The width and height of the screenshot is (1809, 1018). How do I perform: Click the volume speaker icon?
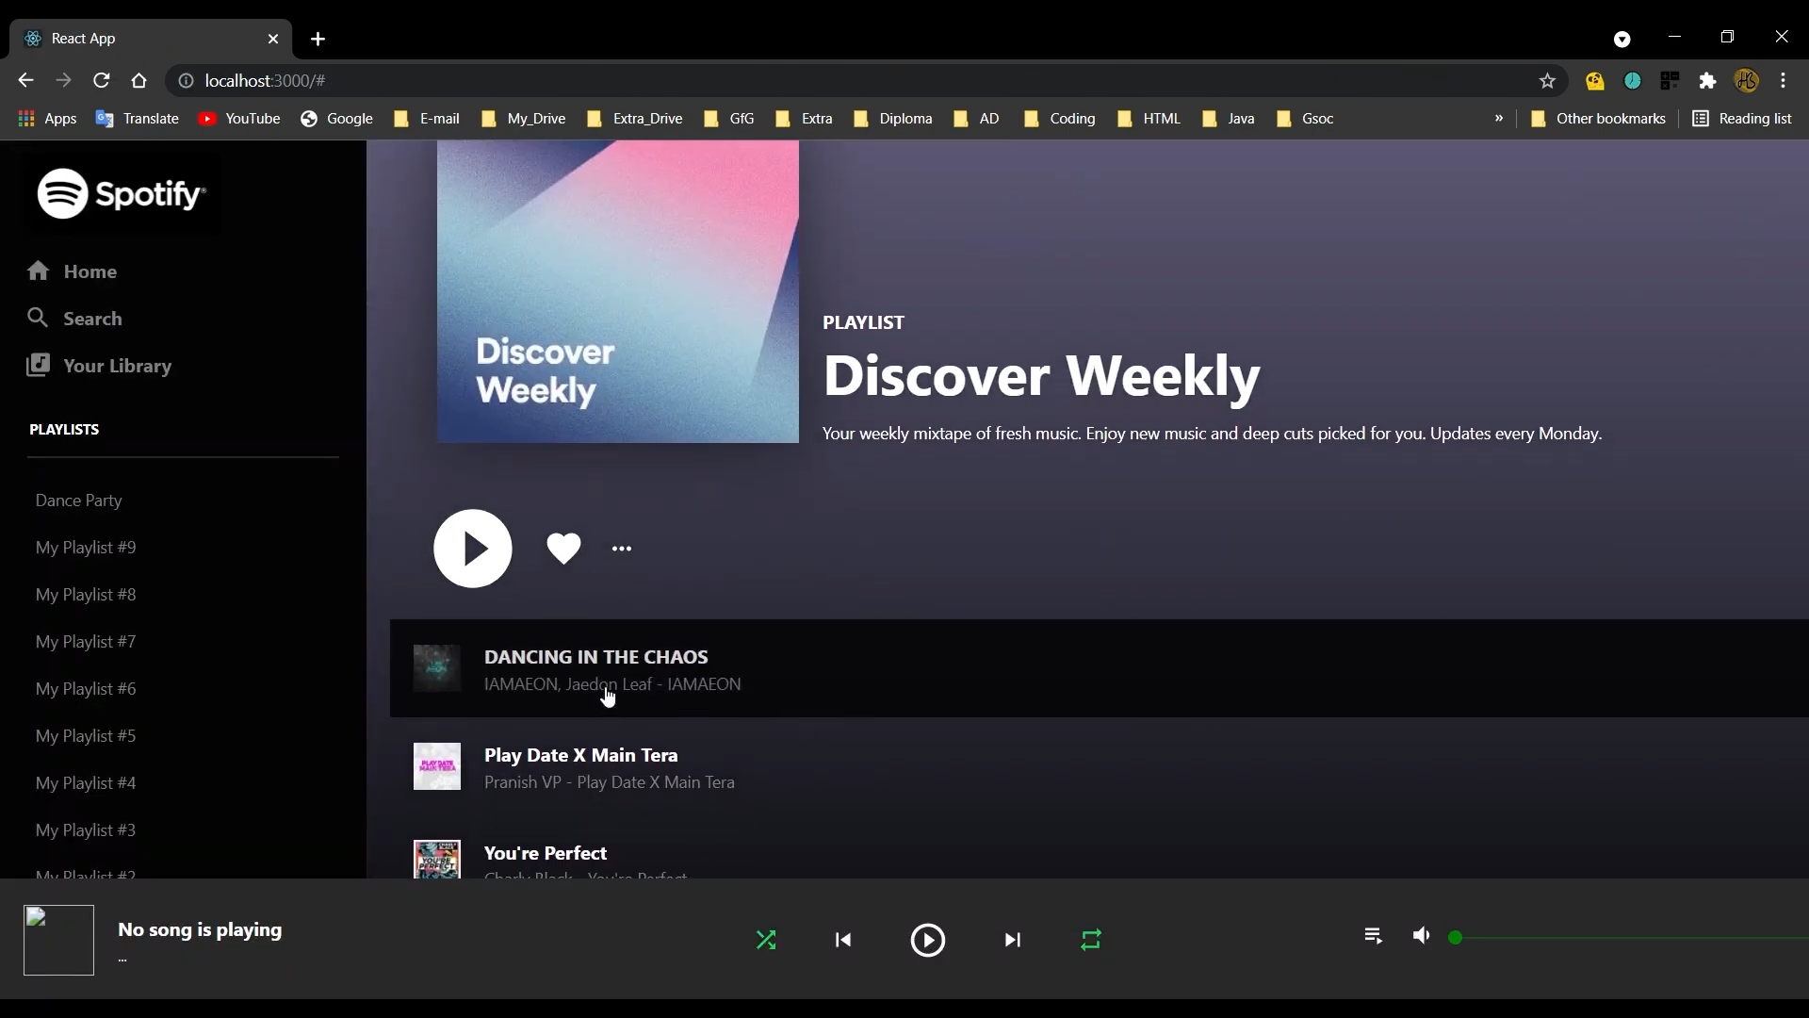[1421, 936]
